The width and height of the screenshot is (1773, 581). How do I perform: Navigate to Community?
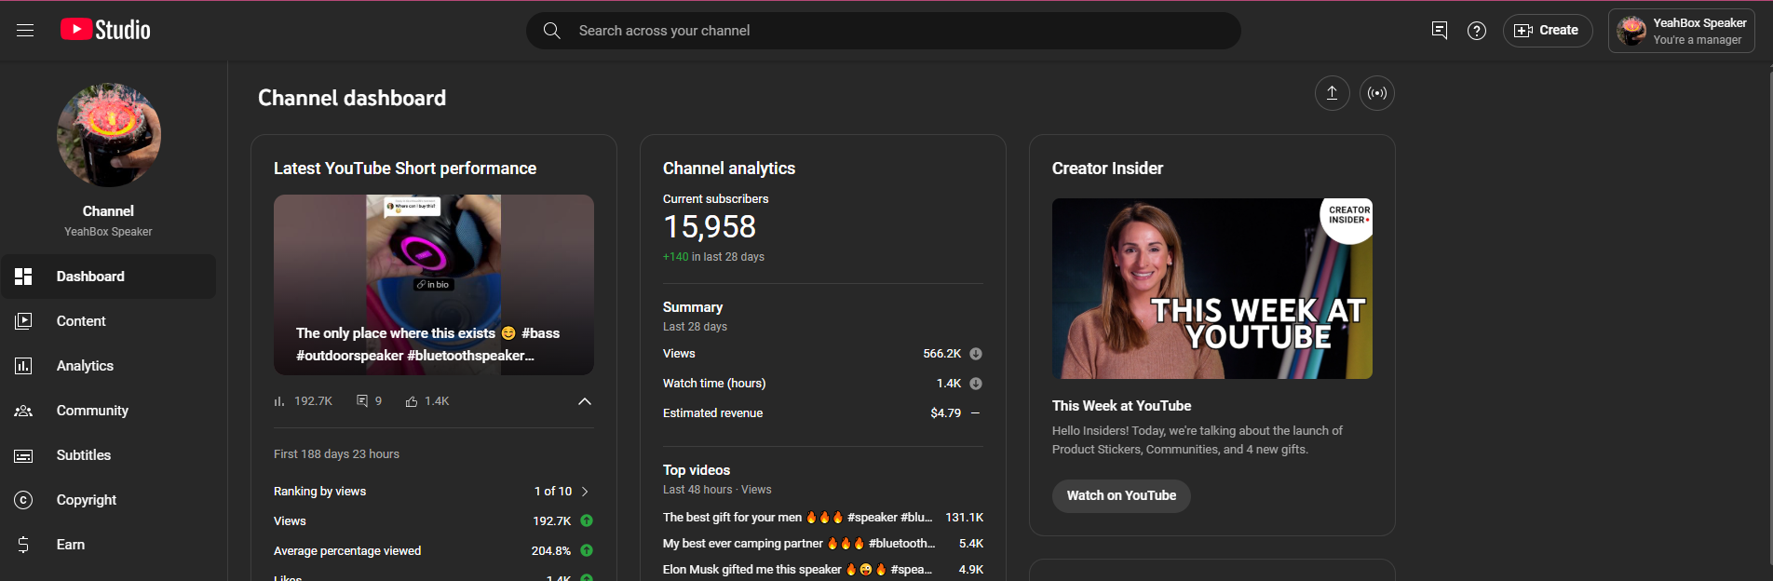(x=108, y=411)
